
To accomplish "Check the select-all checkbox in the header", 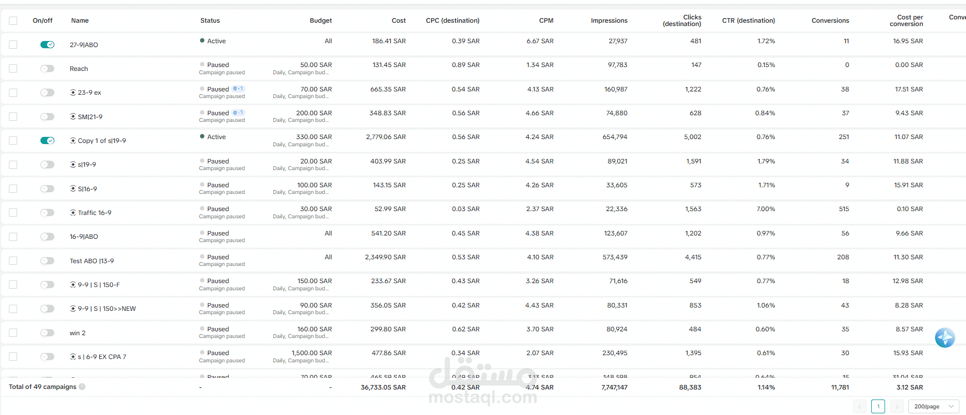I will [x=13, y=21].
